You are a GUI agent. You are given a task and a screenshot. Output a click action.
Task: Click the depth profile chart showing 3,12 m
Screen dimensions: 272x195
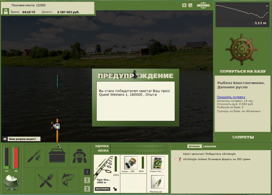[242, 15]
